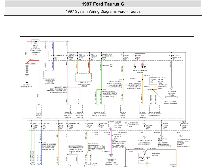Click the 'THERMACTOR PUMP FUSE' label
210x167 pixels.
(74, 126)
